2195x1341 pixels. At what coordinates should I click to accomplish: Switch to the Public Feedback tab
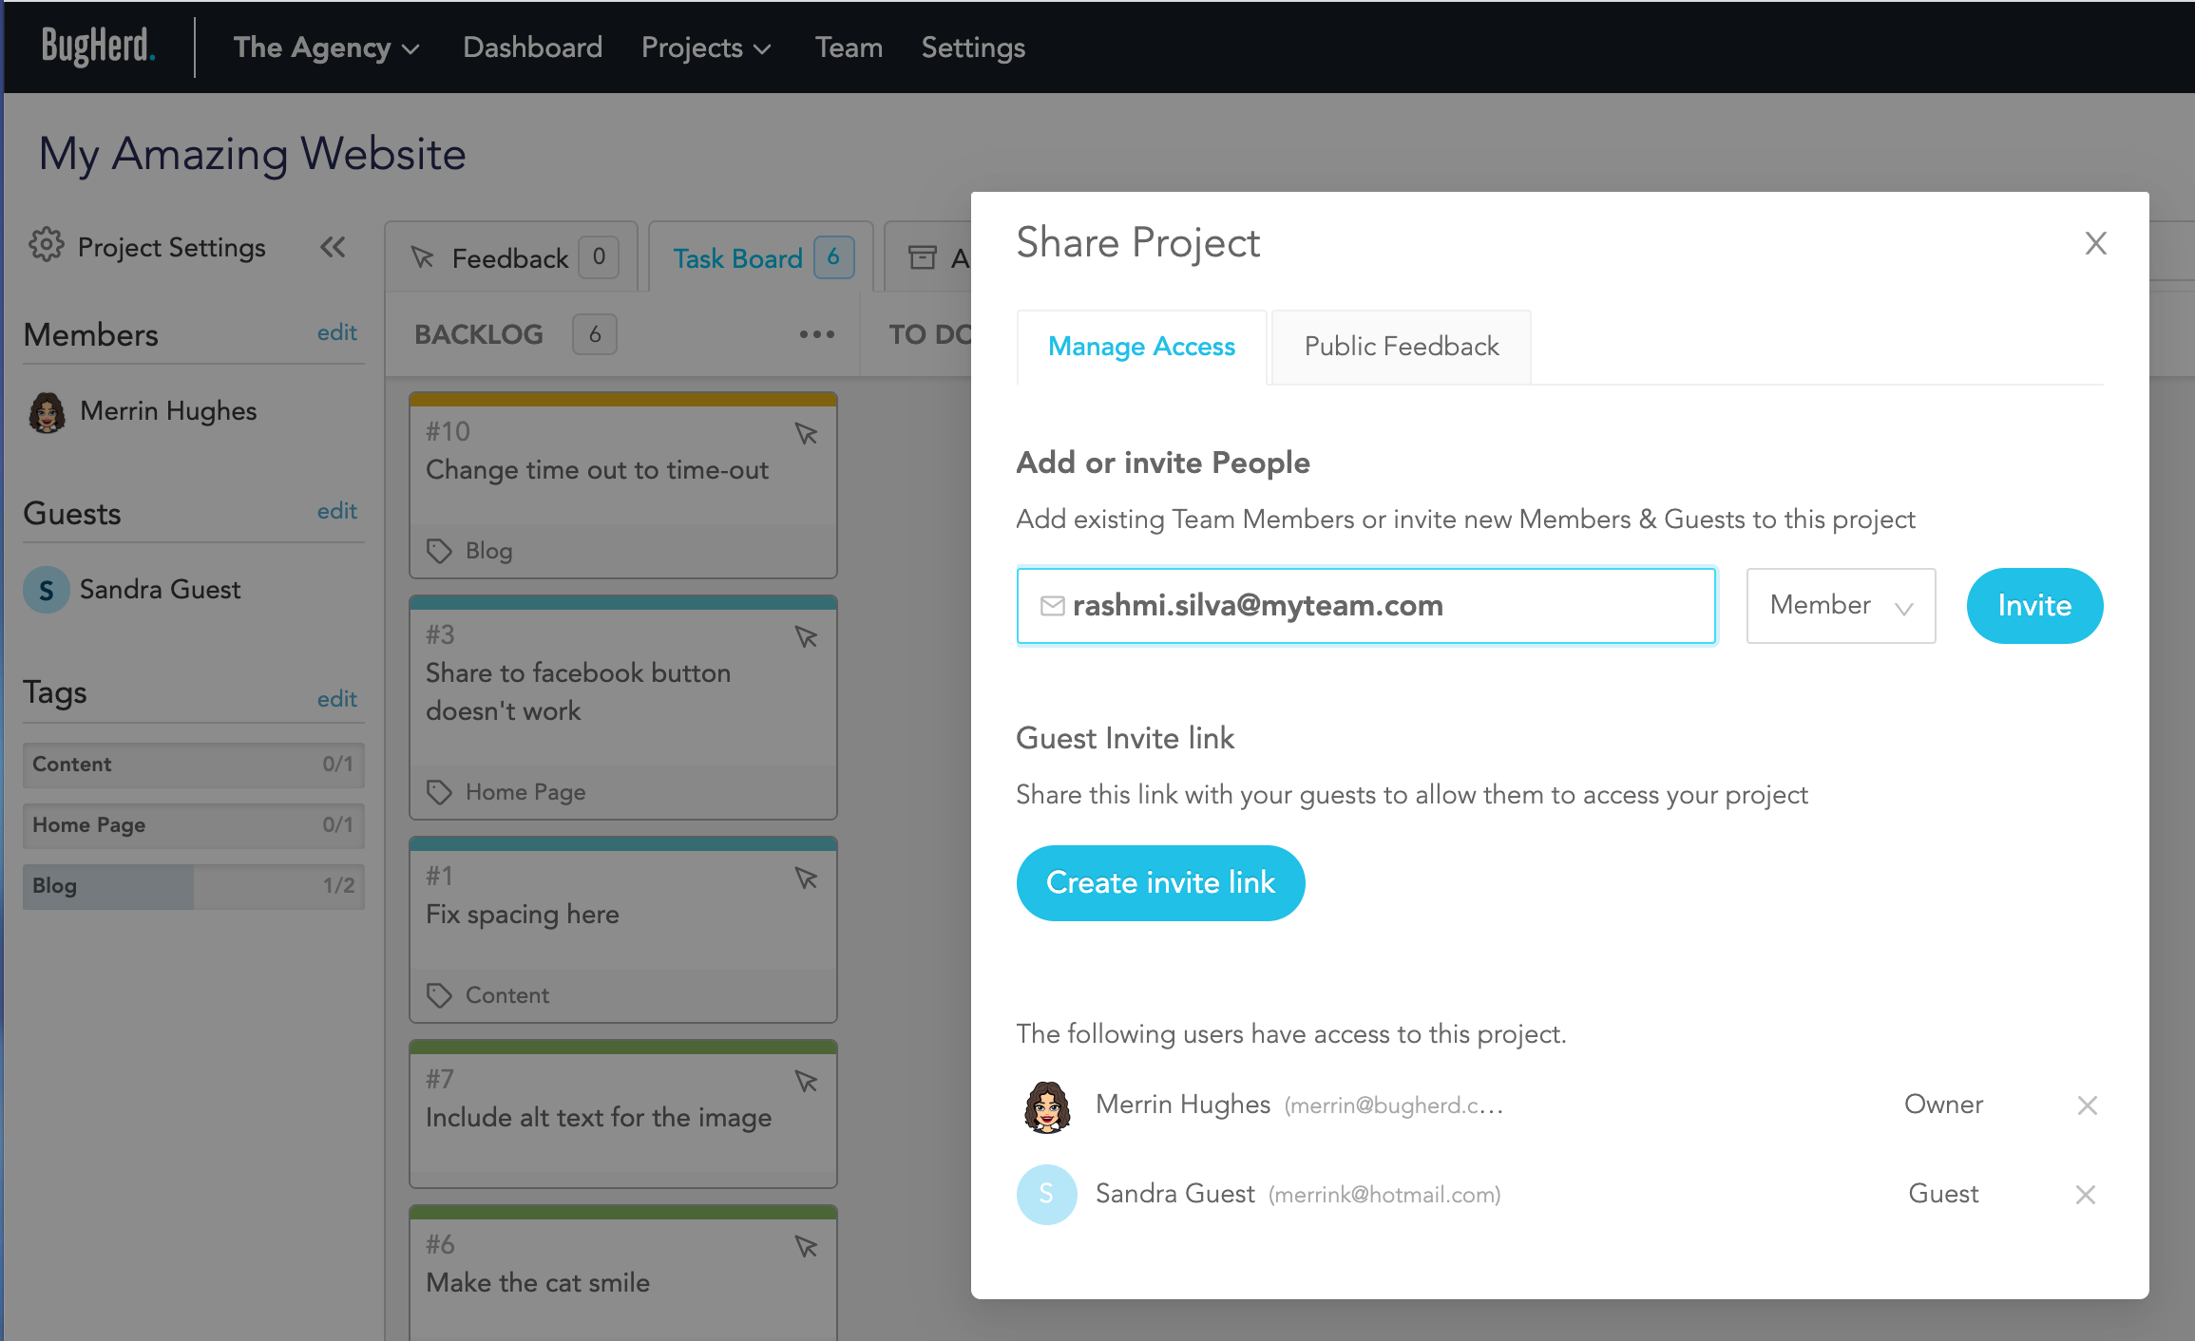point(1401,347)
